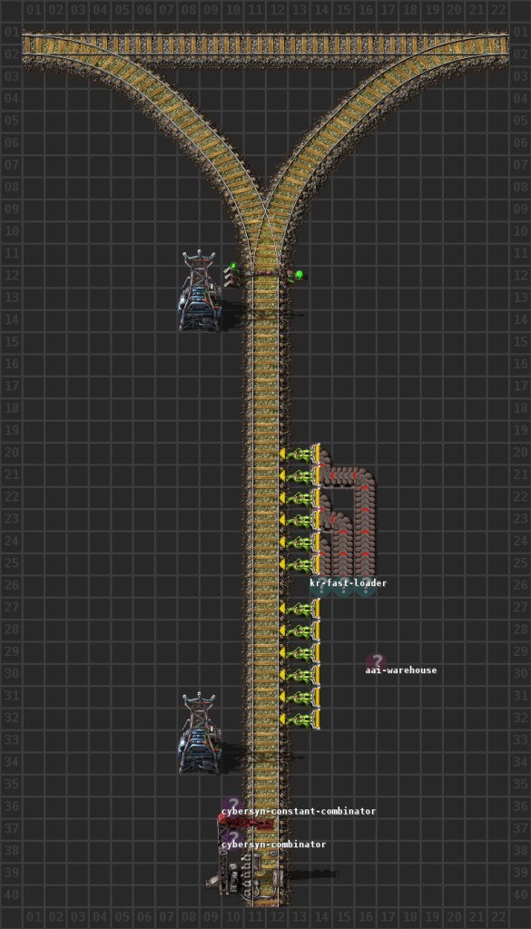This screenshot has height=929, width=531.
Task: Click row label 12 on the left ruler
Action: (10, 276)
